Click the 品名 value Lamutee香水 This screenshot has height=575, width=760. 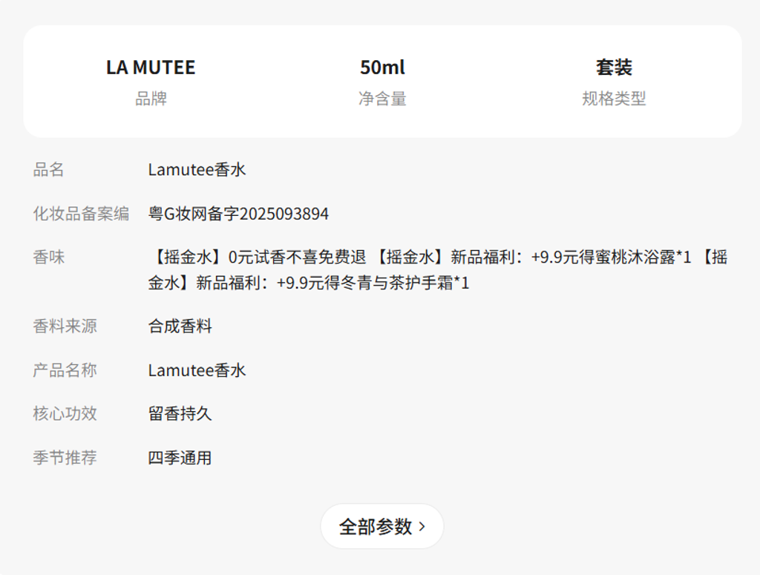pyautogui.click(x=197, y=170)
